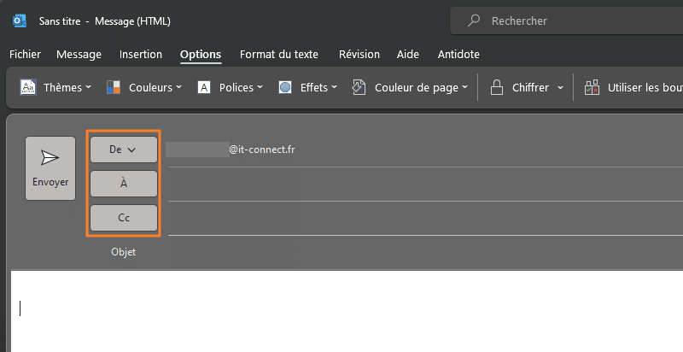683x352 pixels.
Task: Open the Chiffrer dropdown arrow
Action: (x=560, y=87)
